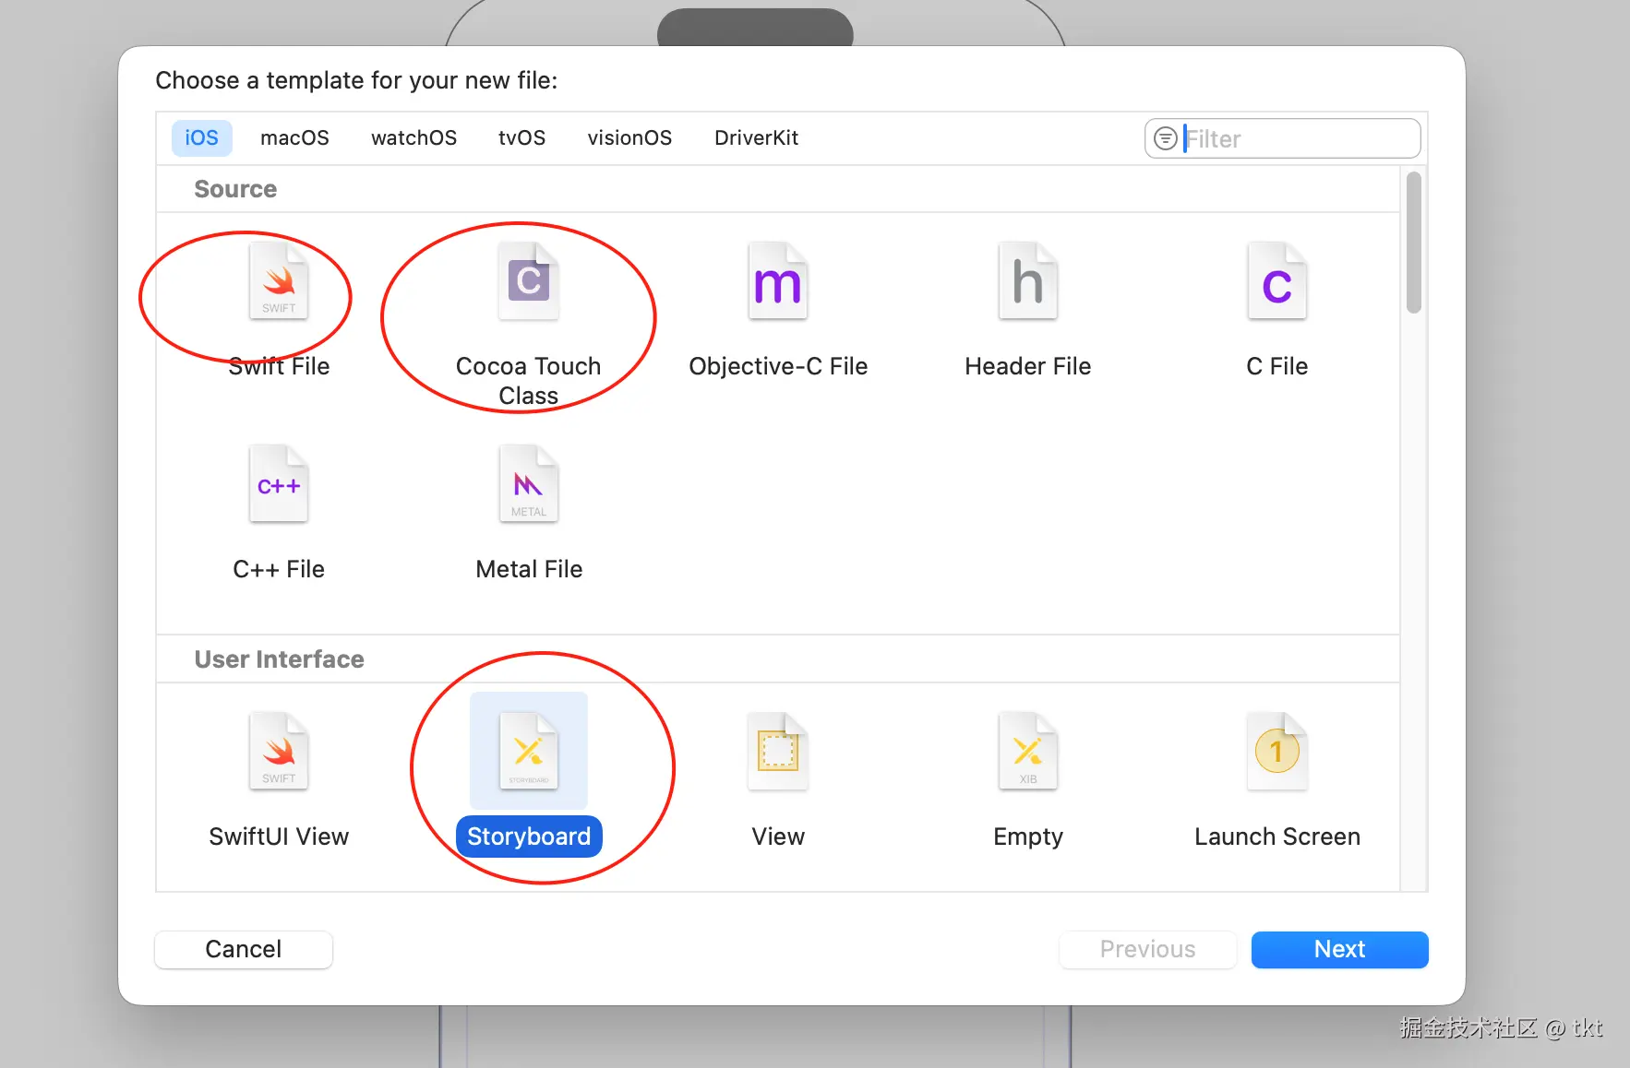
Task: Click the "Storyboard" label
Action: click(x=529, y=837)
